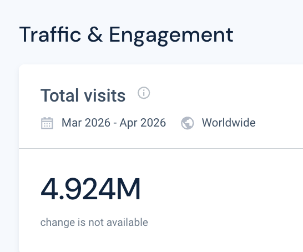Open the Total visits info tooltip icon

pyautogui.click(x=144, y=93)
